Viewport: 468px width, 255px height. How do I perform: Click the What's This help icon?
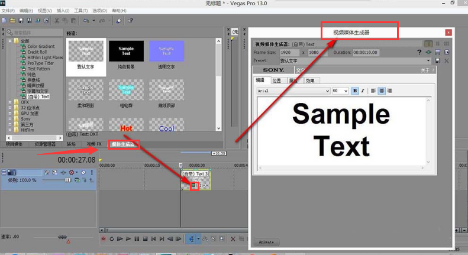(130, 21)
